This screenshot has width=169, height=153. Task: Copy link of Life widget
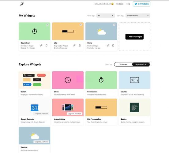click(x=74, y=46)
